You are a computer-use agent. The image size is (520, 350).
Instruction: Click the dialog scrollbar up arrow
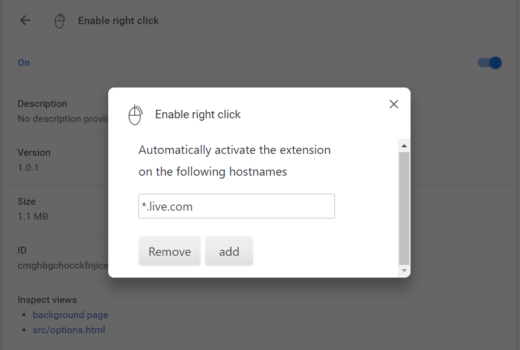tap(404, 145)
